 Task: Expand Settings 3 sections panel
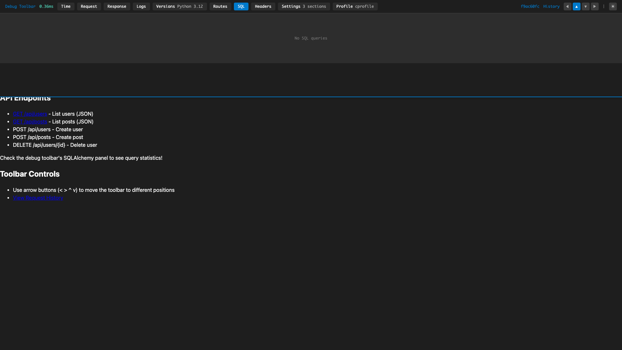[x=304, y=6]
